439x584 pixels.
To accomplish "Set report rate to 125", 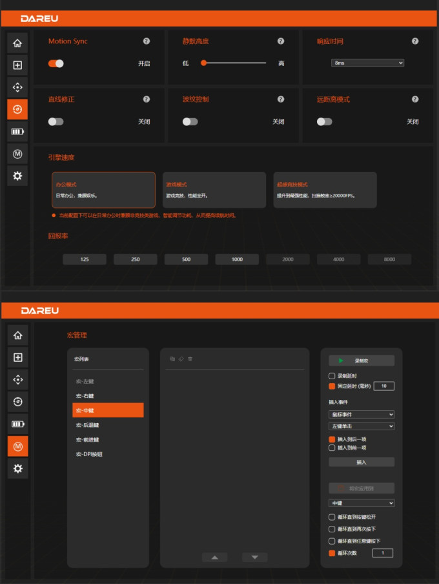I will [85, 259].
